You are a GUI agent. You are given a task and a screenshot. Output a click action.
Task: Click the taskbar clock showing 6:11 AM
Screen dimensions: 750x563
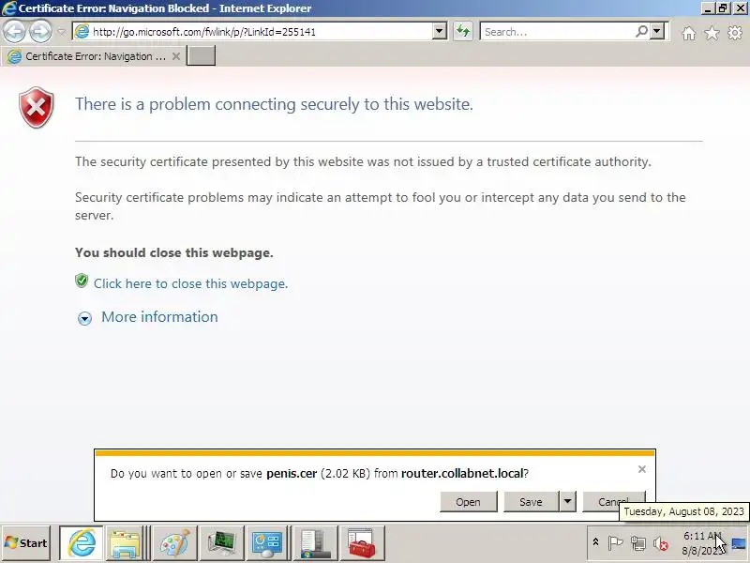(702, 543)
